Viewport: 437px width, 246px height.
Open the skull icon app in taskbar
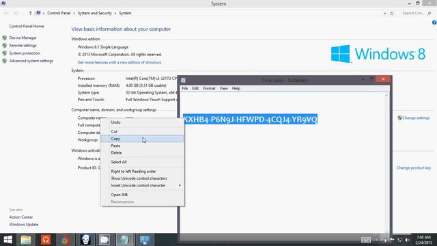pos(85,240)
